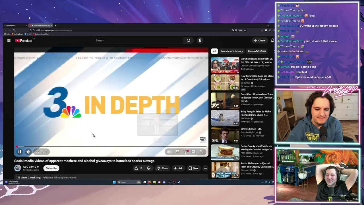Viewport: 364px width, 205px height.
Task: Open the Bodycam Shows bookmark
Action: click(x=41, y=34)
